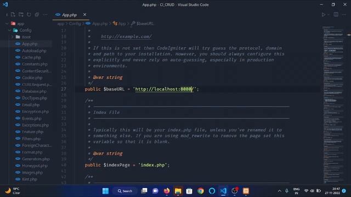351x197 pixels.
Task: Open the Microsoft Store on taskbar
Action: (x=189, y=191)
